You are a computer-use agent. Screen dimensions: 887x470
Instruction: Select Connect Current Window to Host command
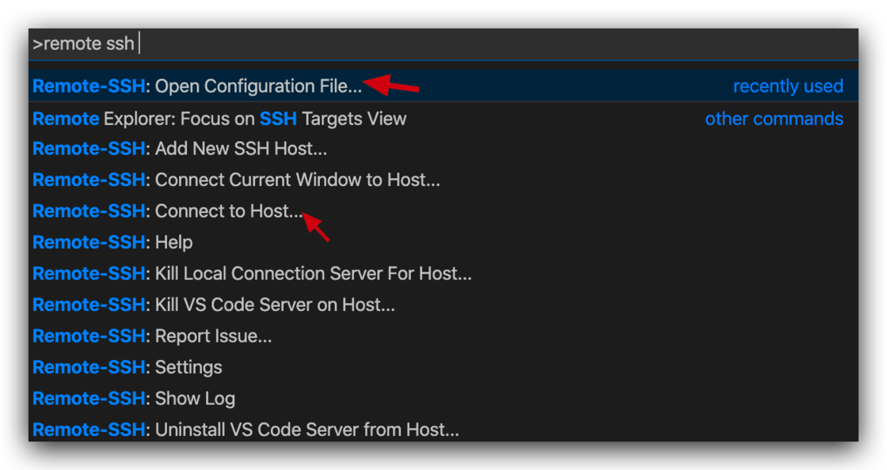pyautogui.click(x=236, y=180)
